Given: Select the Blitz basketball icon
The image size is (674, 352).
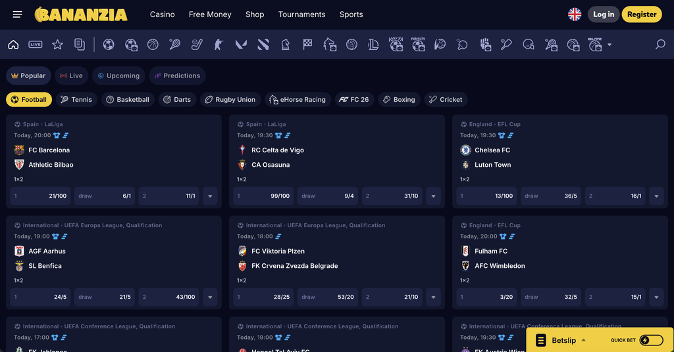Looking at the screenshot, I should 595,44.
